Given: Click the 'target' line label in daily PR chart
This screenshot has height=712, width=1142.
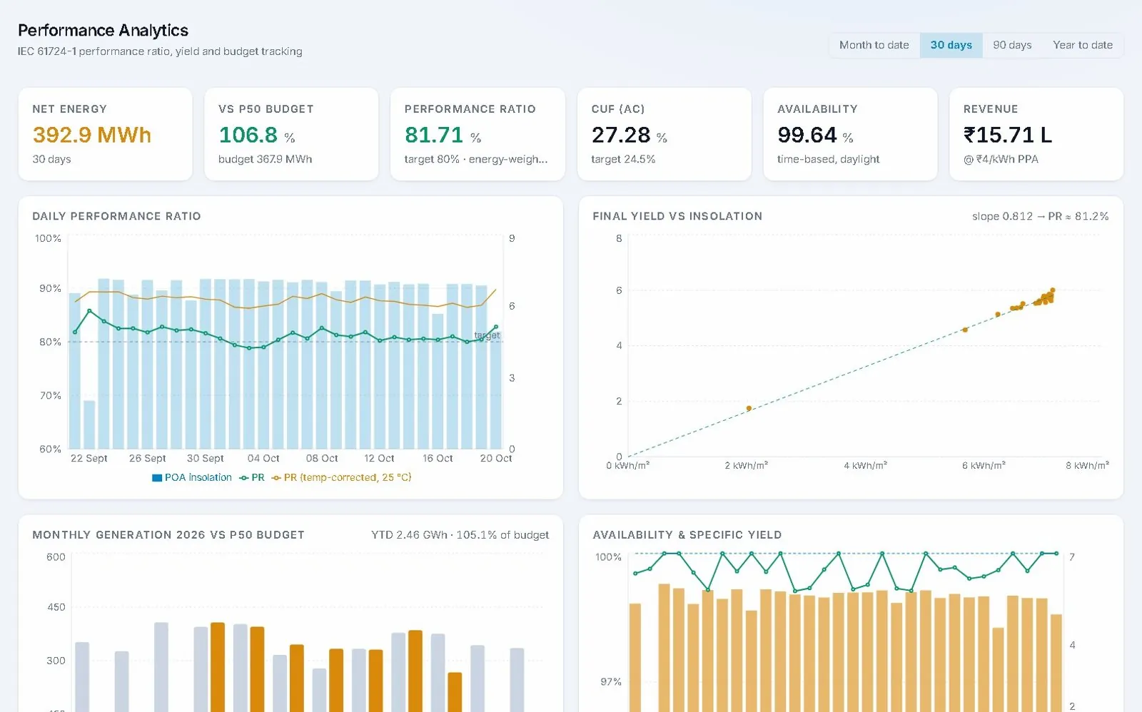Looking at the screenshot, I should pyautogui.click(x=487, y=335).
